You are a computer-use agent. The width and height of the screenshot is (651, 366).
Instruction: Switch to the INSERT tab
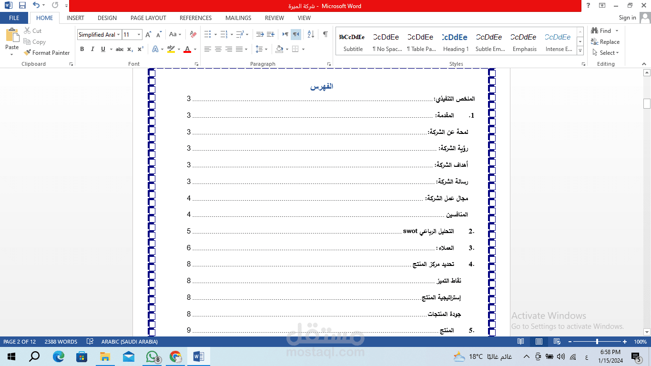coord(75,18)
